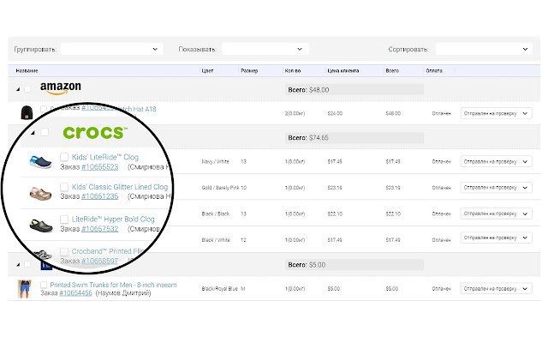This screenshot has width=548, height=343.
Task: Click the $22.10 client price cell
Action: click(x=335, y=214)
